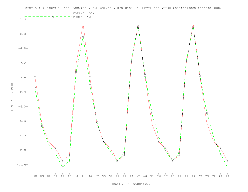Click the O_MEAN plus marker at hour 21 peak
Image resolution: width=248 pixels, height=192 pixels.
click(83, 24)
